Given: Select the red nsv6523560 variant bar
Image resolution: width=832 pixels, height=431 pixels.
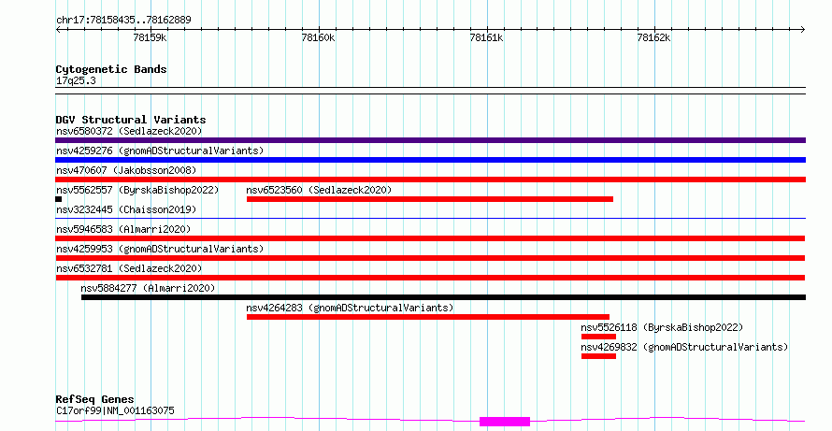Looking at the screenshot, I should 430,199.
